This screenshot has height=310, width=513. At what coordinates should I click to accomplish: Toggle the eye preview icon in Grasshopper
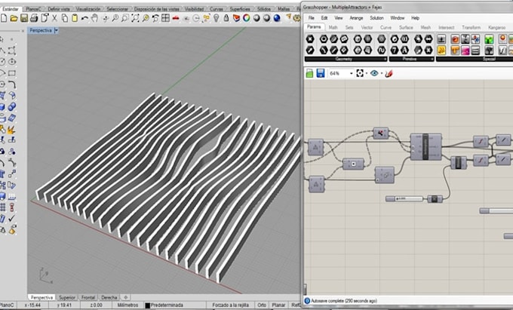[x=374, y=73]
